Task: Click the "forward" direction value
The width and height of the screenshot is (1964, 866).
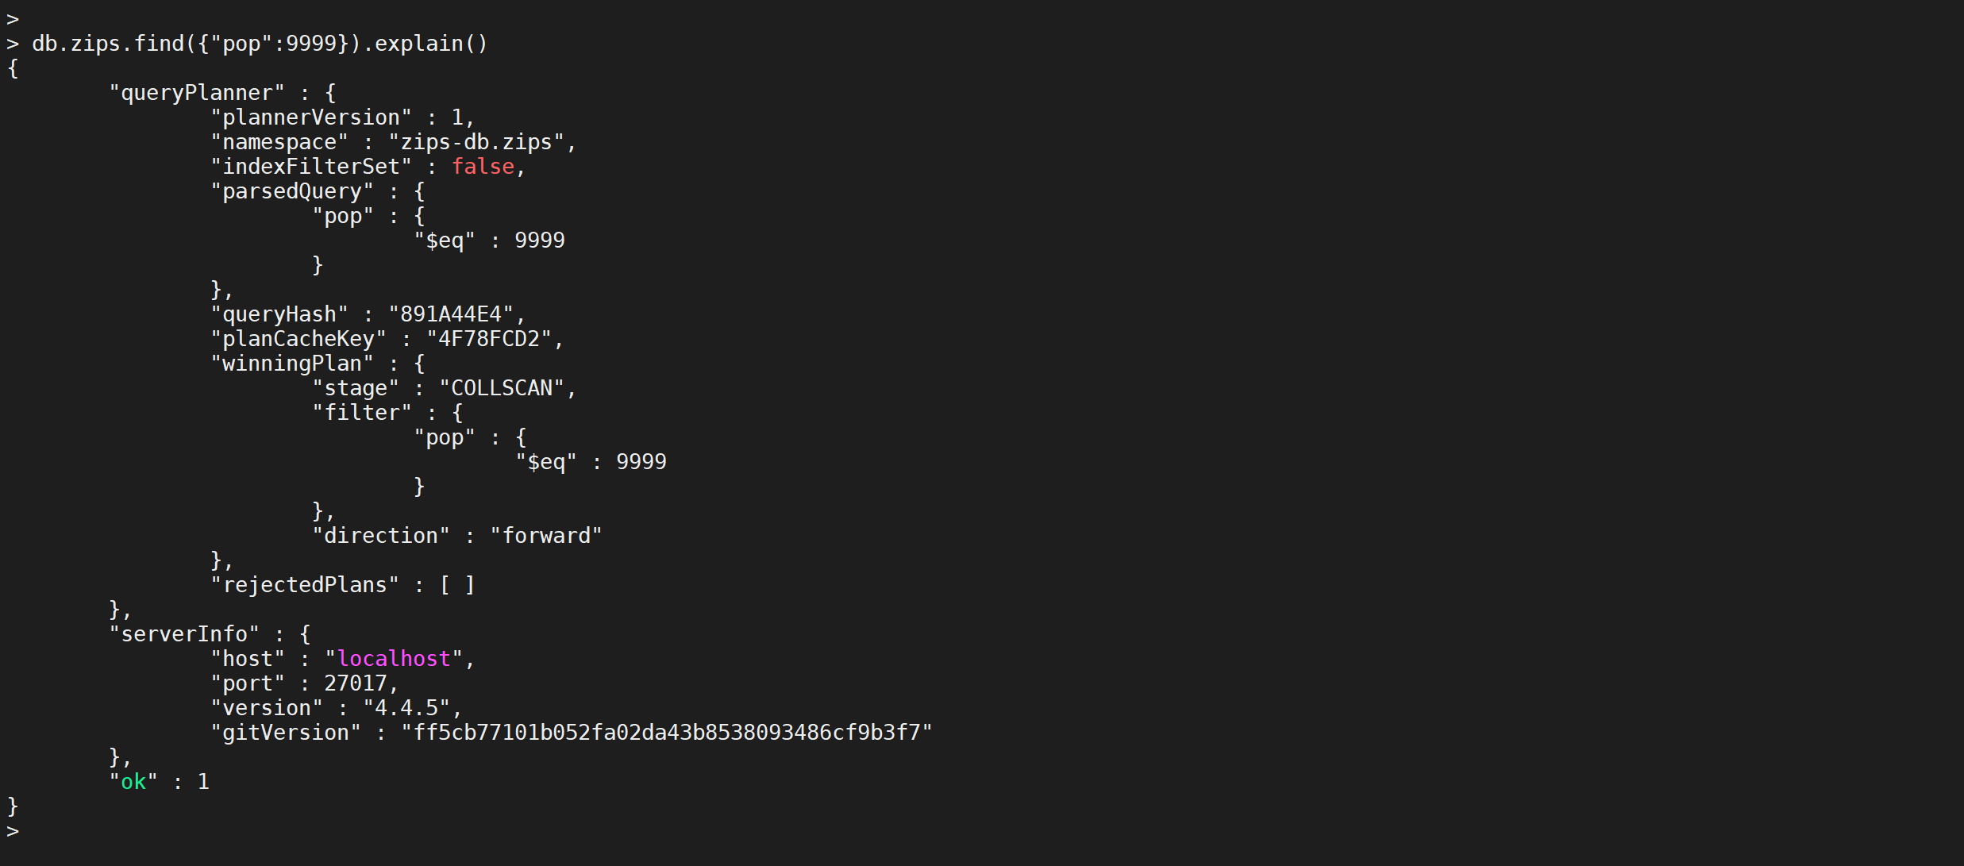Action: coord(546,536)
